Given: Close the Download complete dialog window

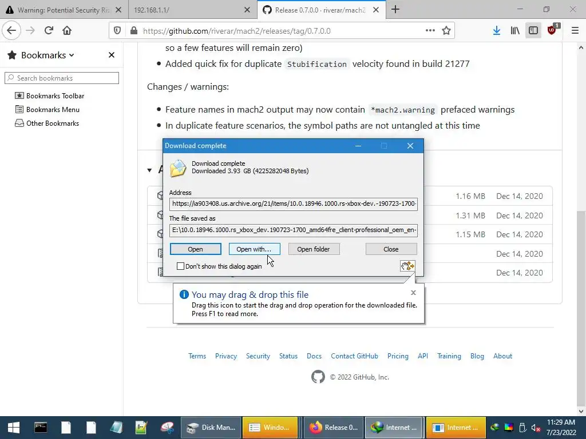Looking at the screenshot, I should [410, 146].
